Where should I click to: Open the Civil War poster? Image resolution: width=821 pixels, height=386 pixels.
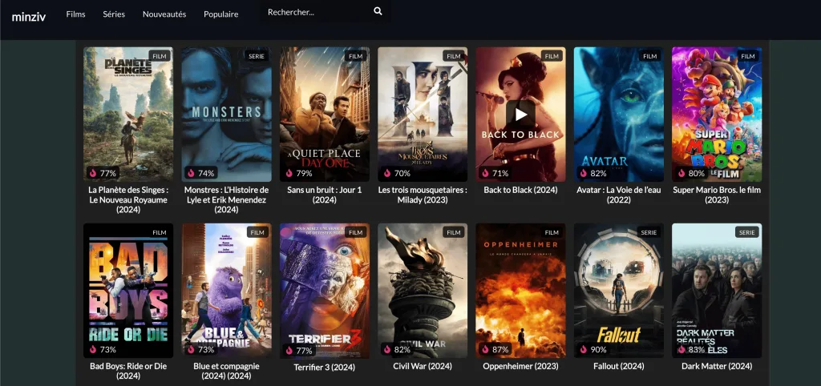[x=423, y=290]
